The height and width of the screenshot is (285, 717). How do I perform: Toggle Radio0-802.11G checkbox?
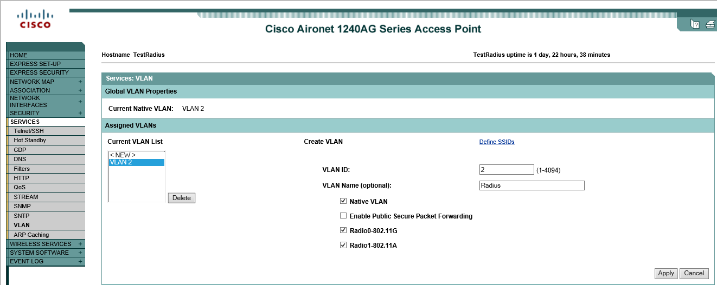click(x=343, y=230)
